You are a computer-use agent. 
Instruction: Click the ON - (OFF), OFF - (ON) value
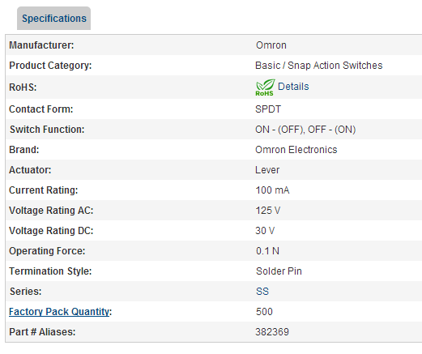[305, 130]
